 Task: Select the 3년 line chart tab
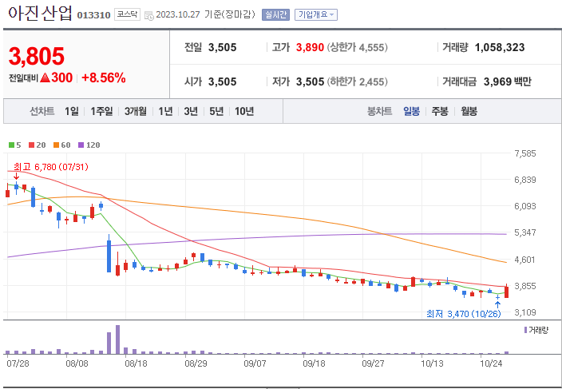click(191, 111)
